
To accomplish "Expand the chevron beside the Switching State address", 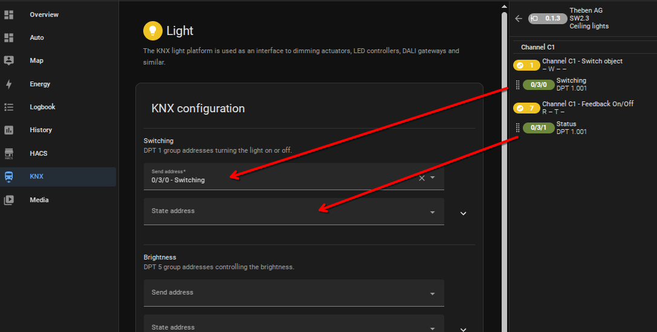I will coord(464,214).
